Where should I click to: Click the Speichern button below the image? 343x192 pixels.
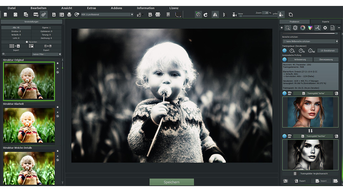(x=172, y=182)
